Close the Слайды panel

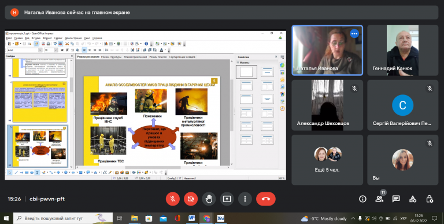pos(72,56)
